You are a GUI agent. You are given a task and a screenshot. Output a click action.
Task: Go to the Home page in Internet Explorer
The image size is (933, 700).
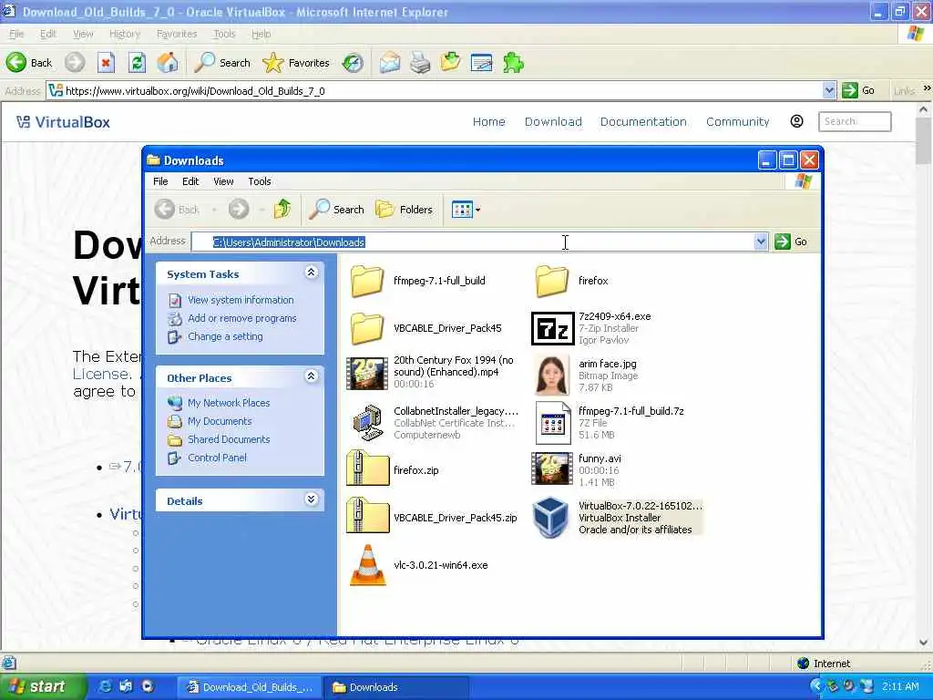(168, 63)
